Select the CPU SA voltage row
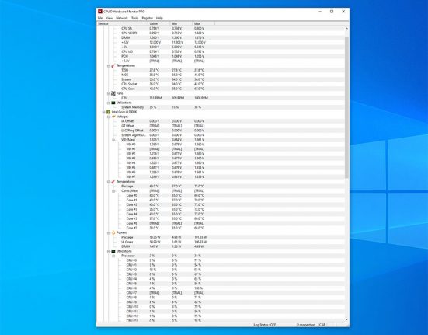428x335 pixels. 221,29
